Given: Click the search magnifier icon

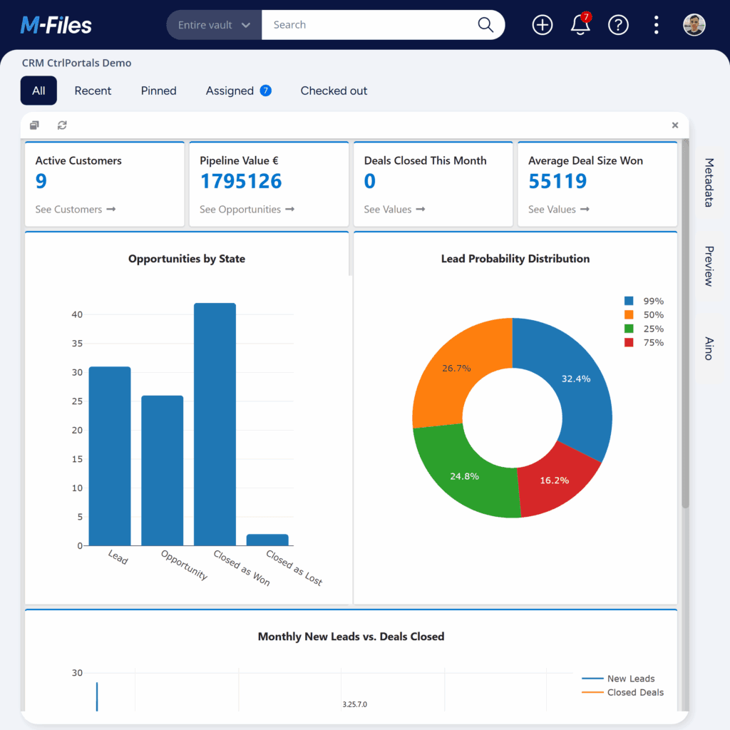Looking at the screenshot, I should (485, 24).
